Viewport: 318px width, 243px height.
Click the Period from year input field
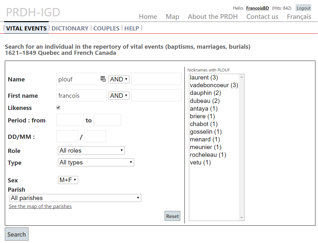coord(70,120)
